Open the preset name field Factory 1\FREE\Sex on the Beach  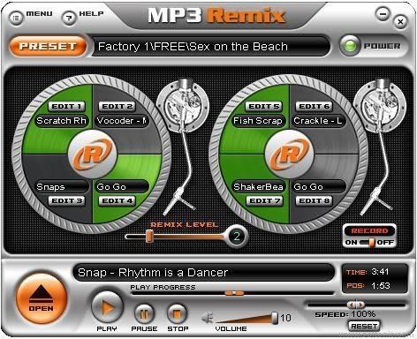[x=211, y=47]
